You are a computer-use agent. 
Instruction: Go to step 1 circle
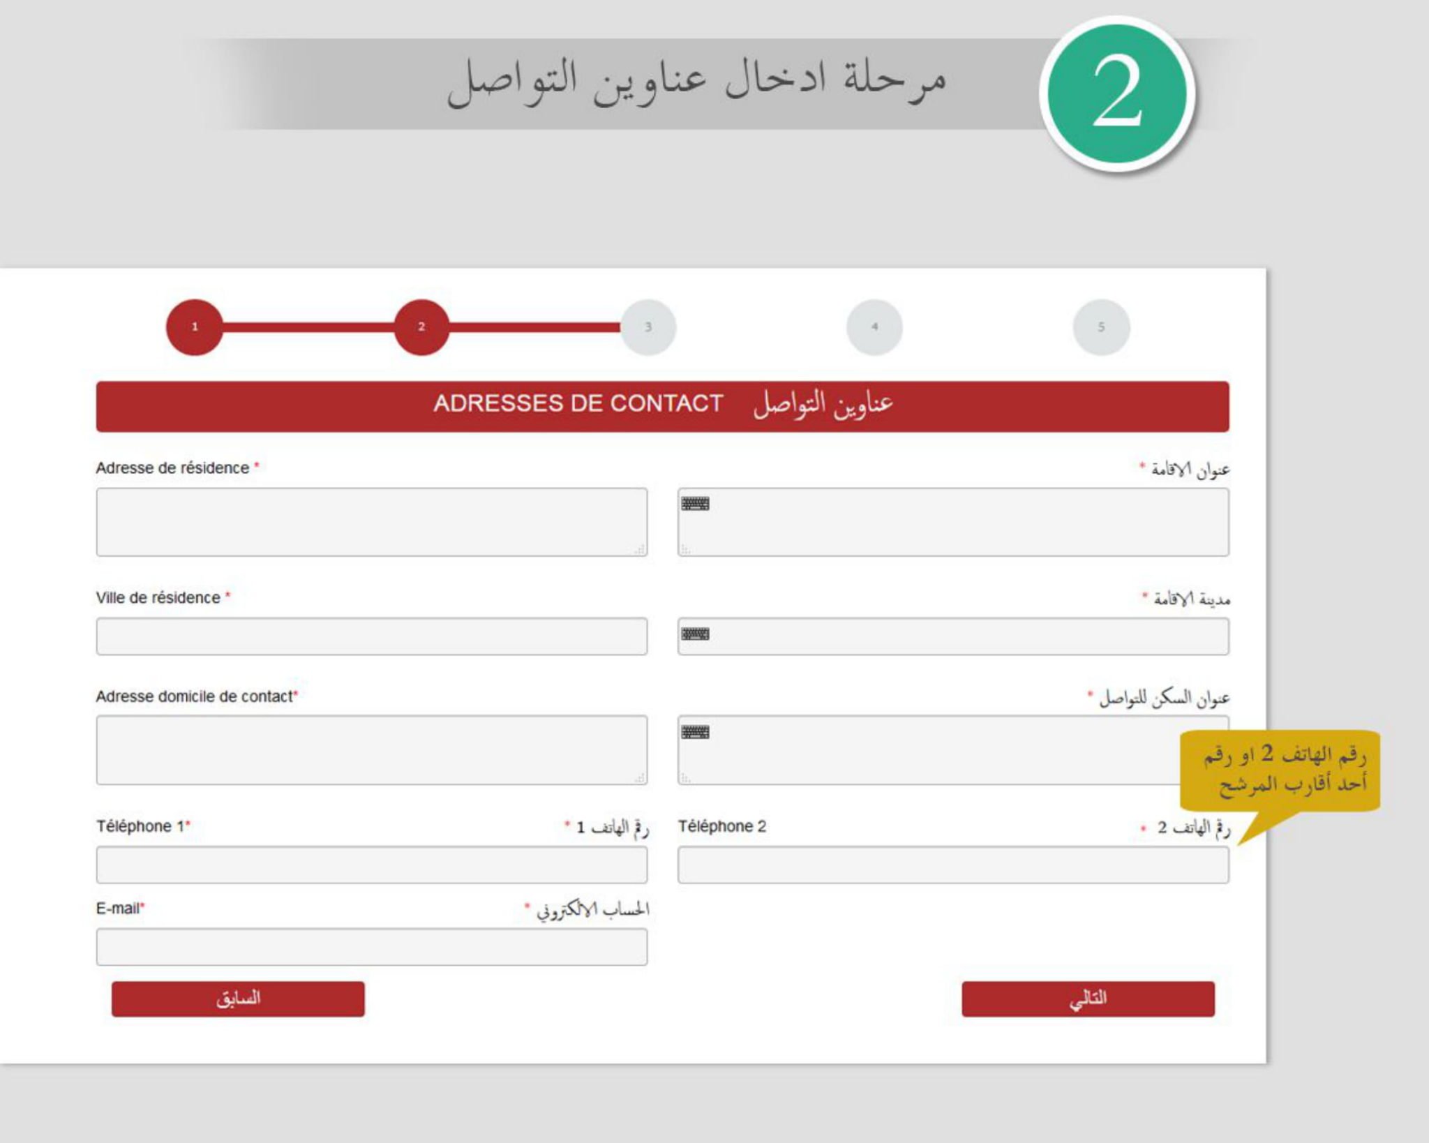pos(195,327)
